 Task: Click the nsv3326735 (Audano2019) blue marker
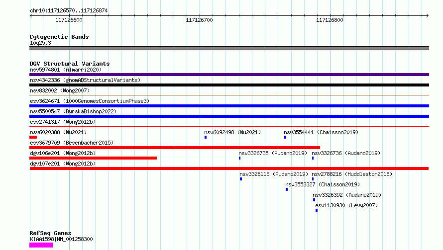(x=239, y=158)
